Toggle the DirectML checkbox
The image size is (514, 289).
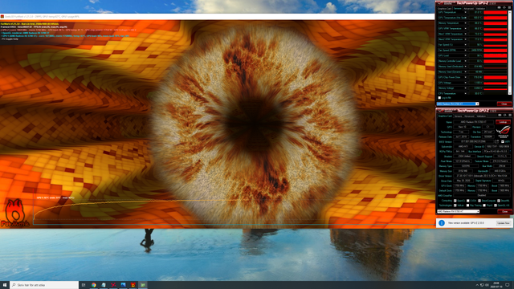[x=499, y=201]
